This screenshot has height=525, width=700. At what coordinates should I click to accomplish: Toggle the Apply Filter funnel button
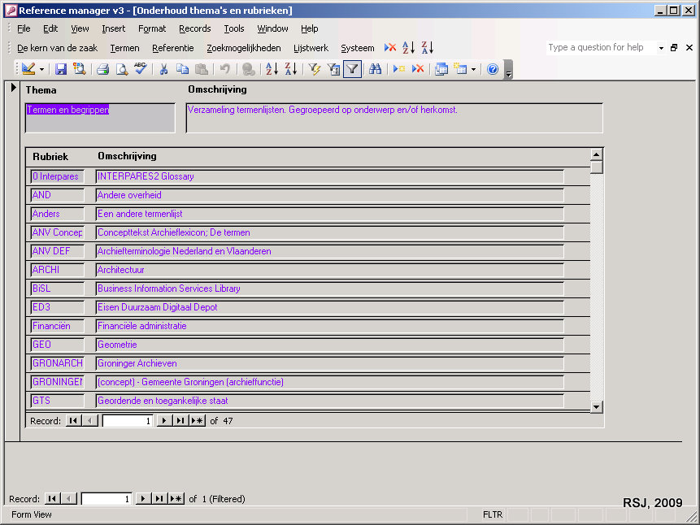pos(352,69)
